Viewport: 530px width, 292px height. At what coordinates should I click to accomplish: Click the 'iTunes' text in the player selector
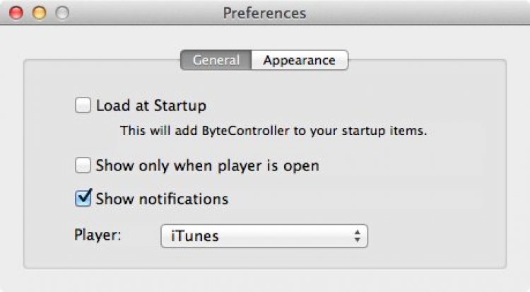195,236
